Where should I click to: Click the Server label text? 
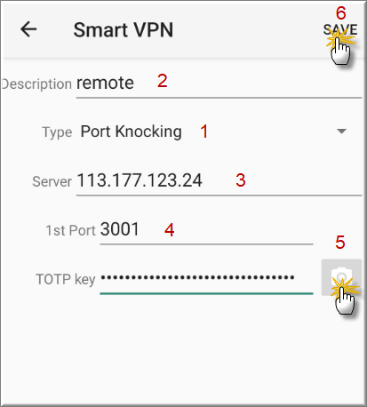click(x=52, y=181)
